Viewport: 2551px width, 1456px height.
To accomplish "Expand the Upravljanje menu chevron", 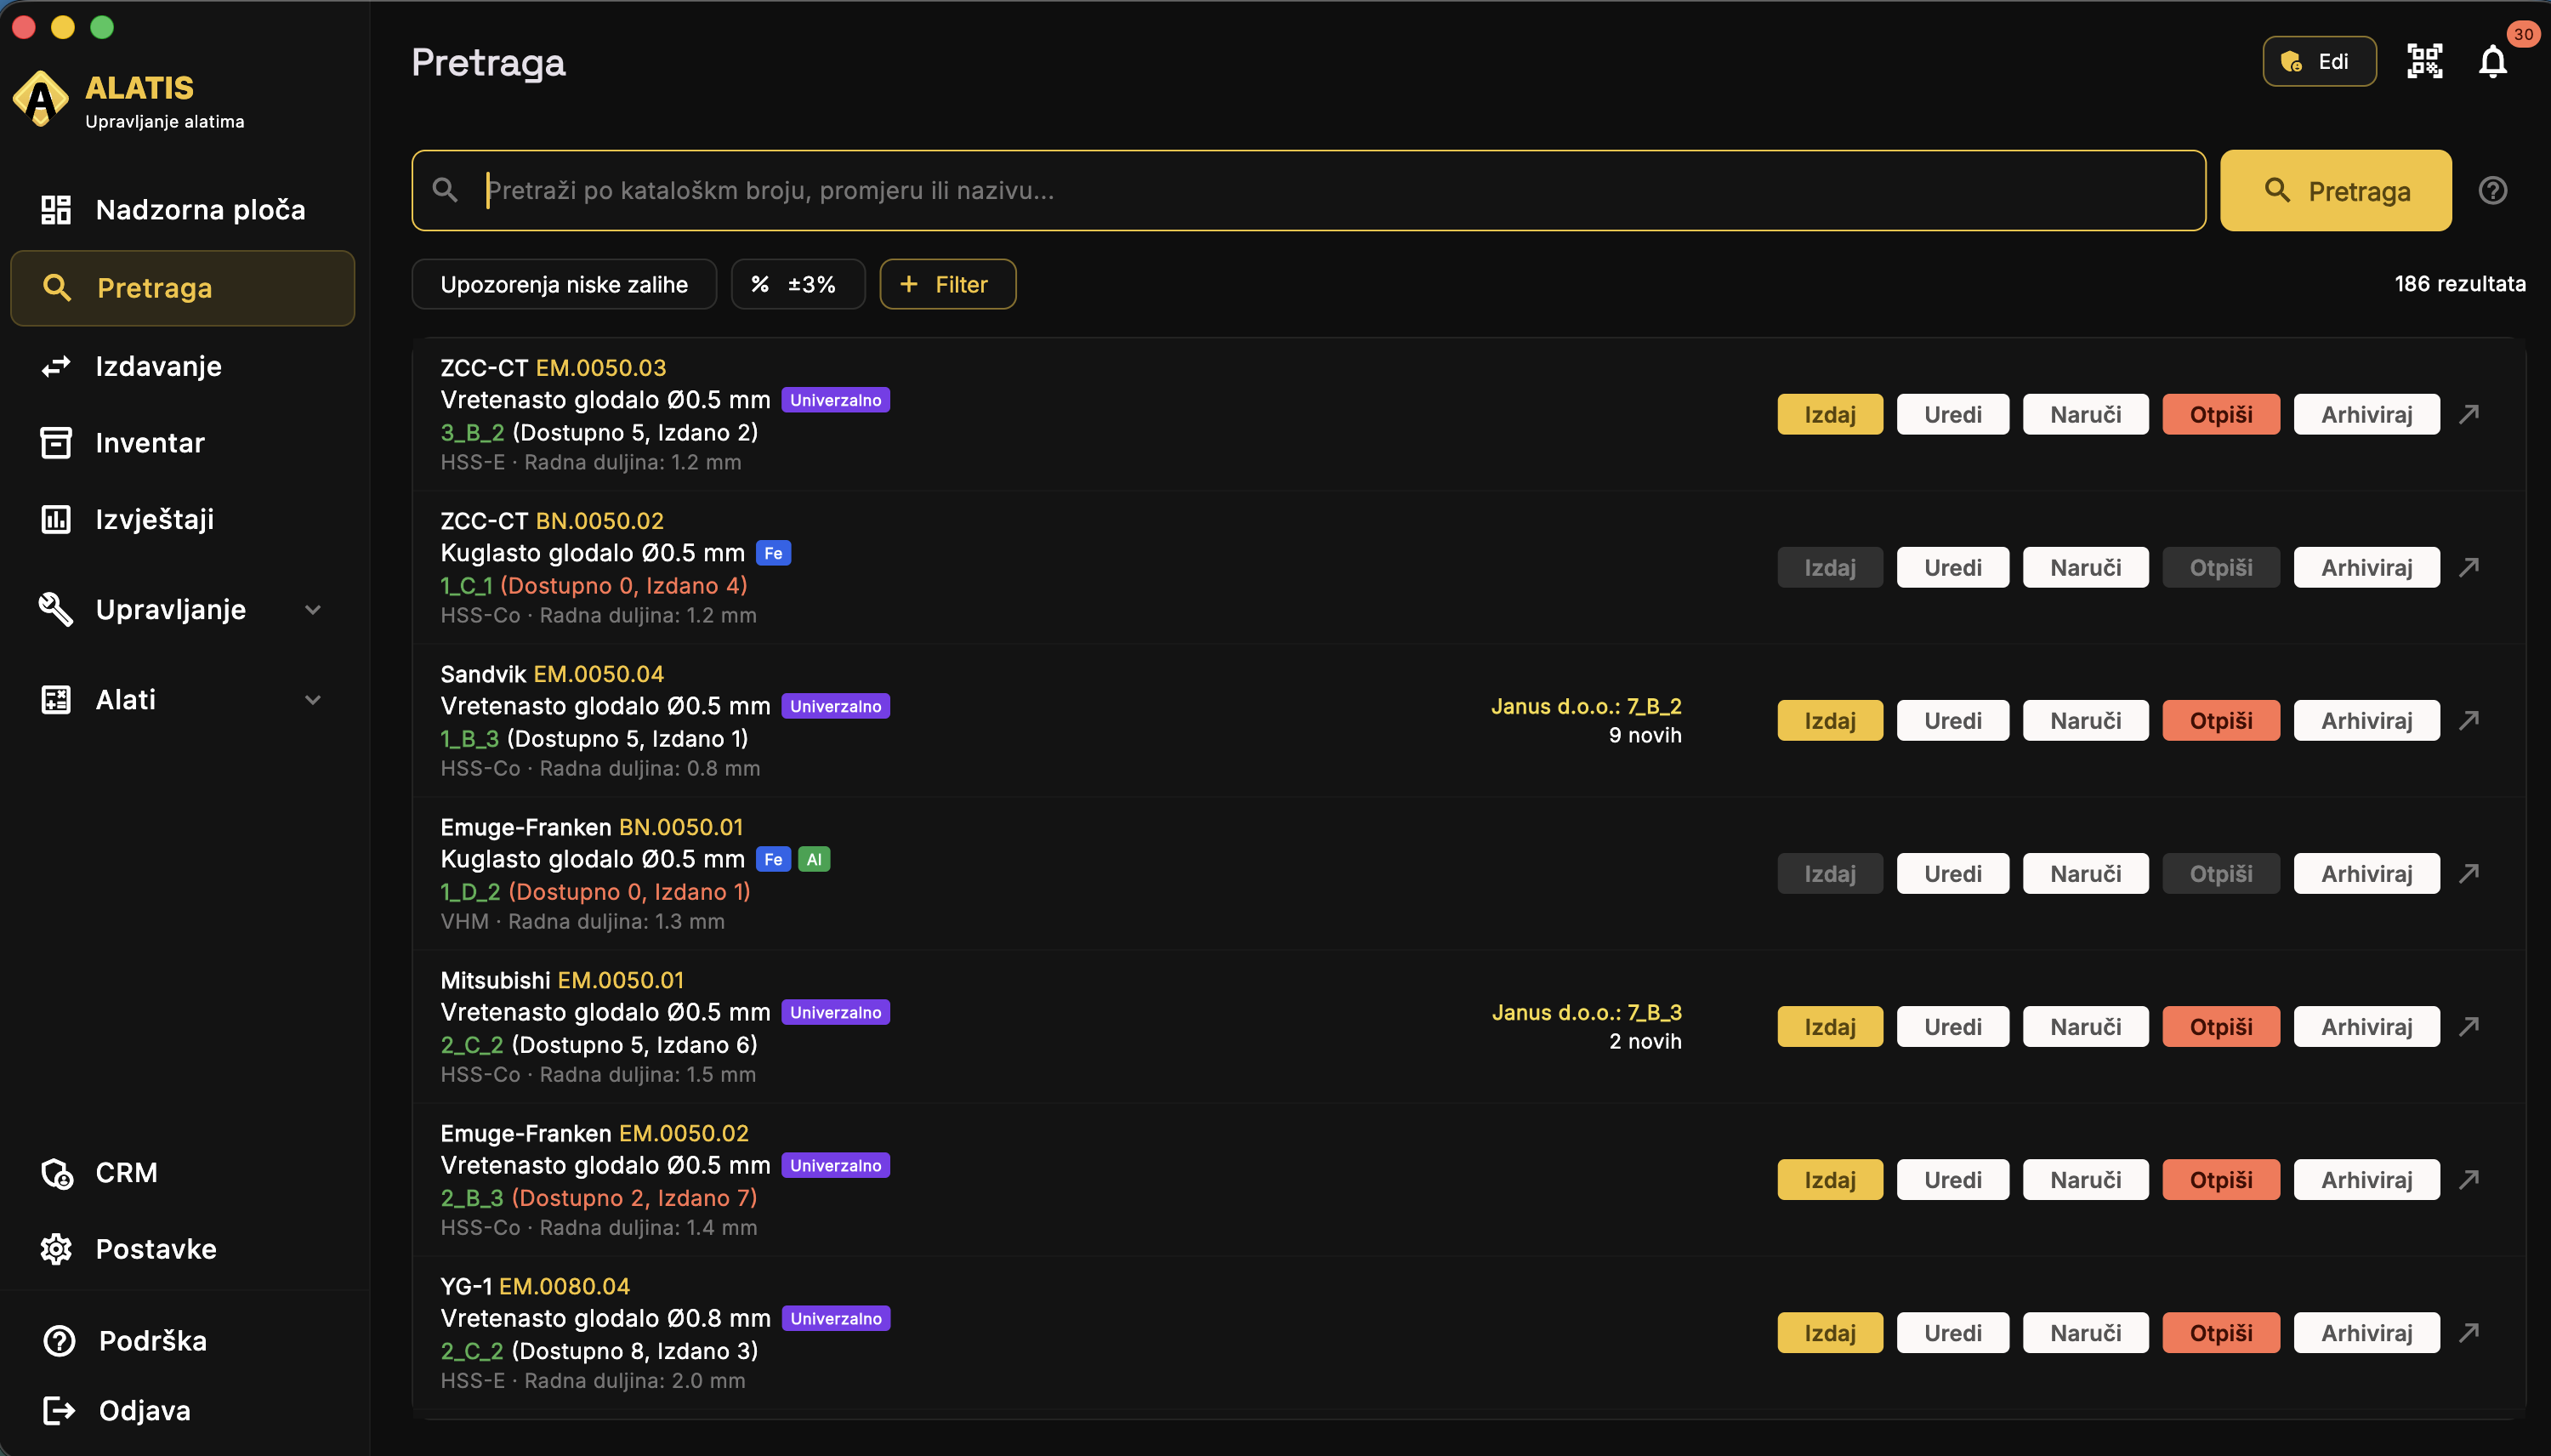I will click(x=313, y=609).
